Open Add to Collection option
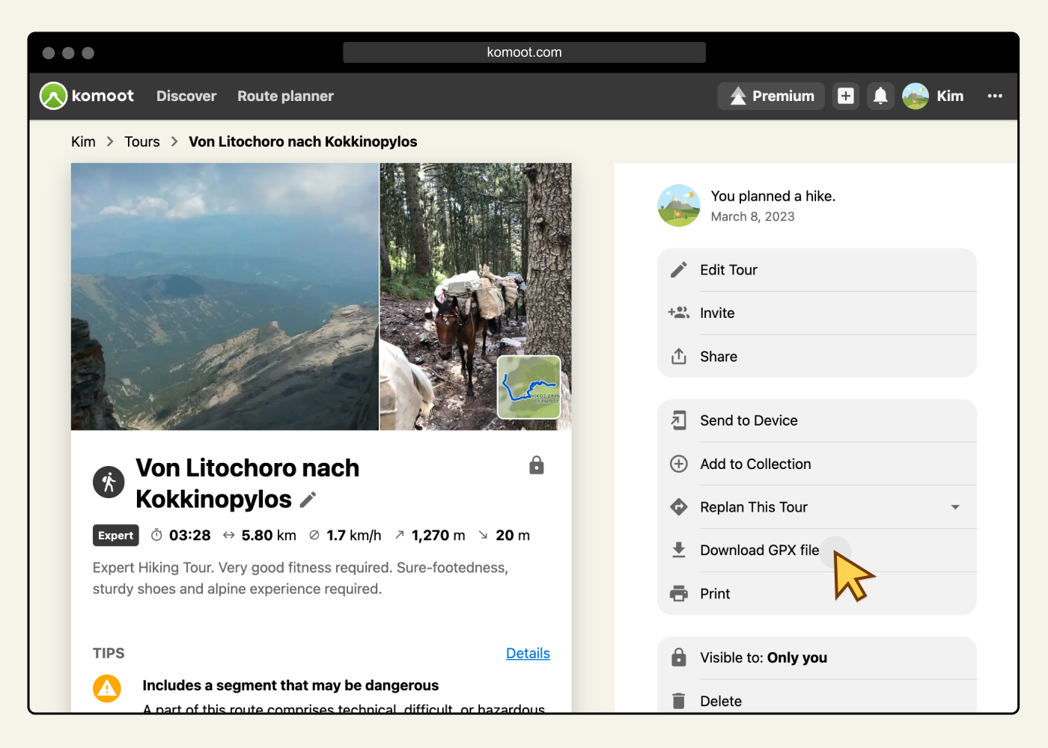Viewport: 1048px width, 748px height. tap(755, 464)
